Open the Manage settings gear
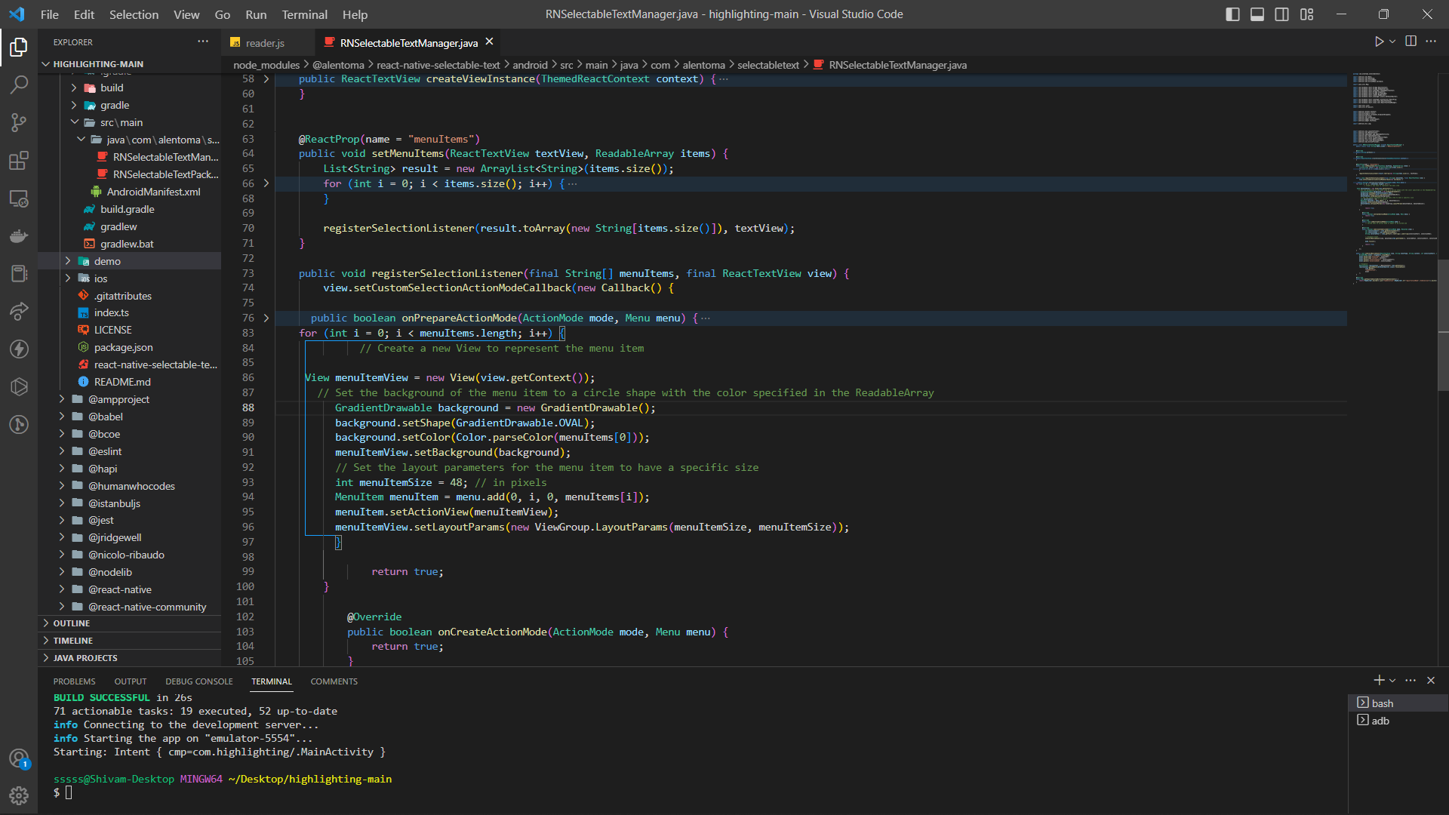The width and height of the screenshot is (1449, 815). pyautogui.click(x=19, y=795)
